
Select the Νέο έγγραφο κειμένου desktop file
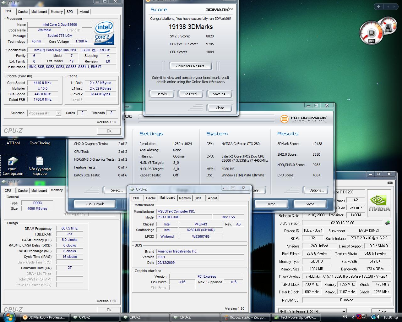40,166
